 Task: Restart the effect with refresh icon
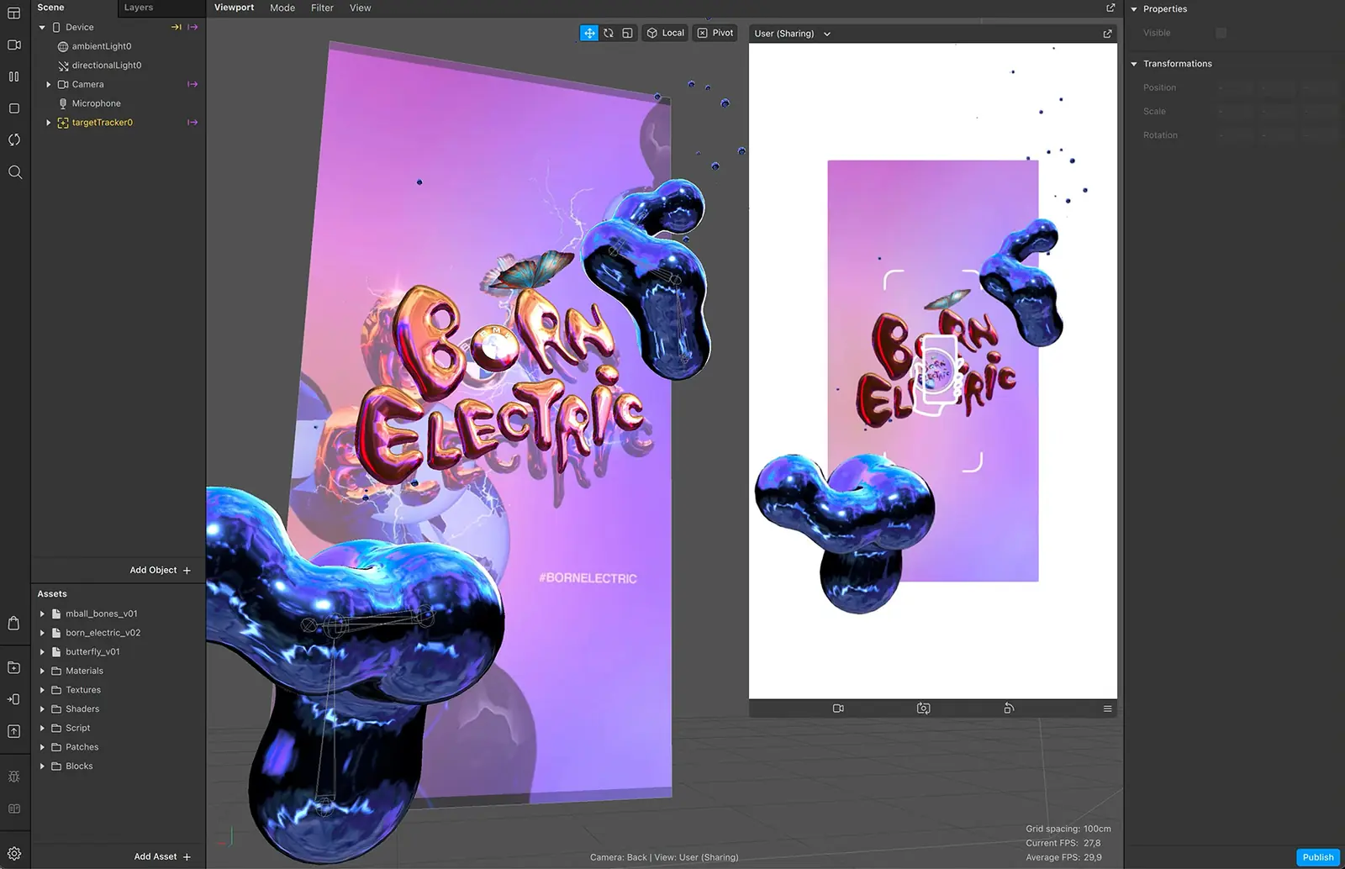pos(14,140)
